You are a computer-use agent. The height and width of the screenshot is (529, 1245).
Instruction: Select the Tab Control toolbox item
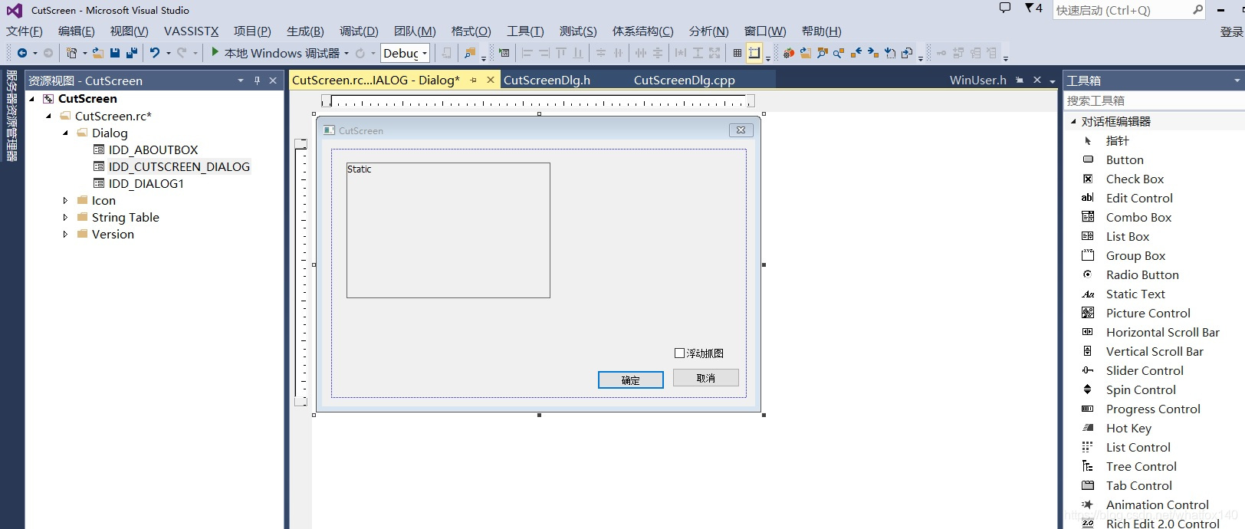pyautogui.click(x=1138, y=485)
